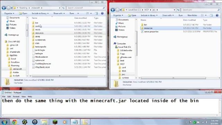Open Notepad Help menu
Screen dimensions: 222x125
(x=30, y=97)
